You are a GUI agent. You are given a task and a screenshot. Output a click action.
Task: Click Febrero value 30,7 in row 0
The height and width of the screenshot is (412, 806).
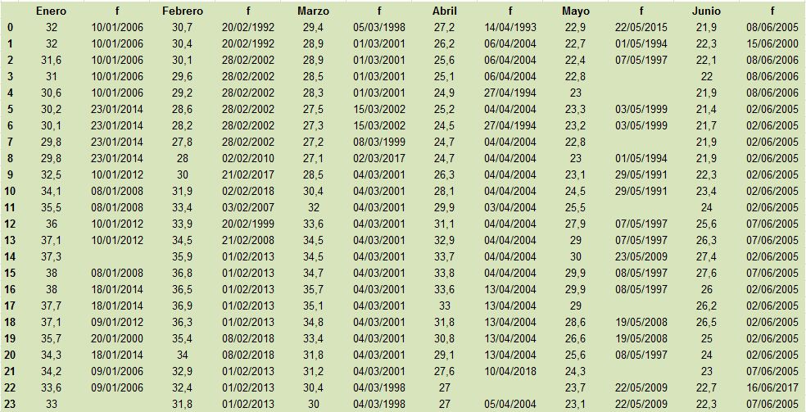(x=183, y=27)
